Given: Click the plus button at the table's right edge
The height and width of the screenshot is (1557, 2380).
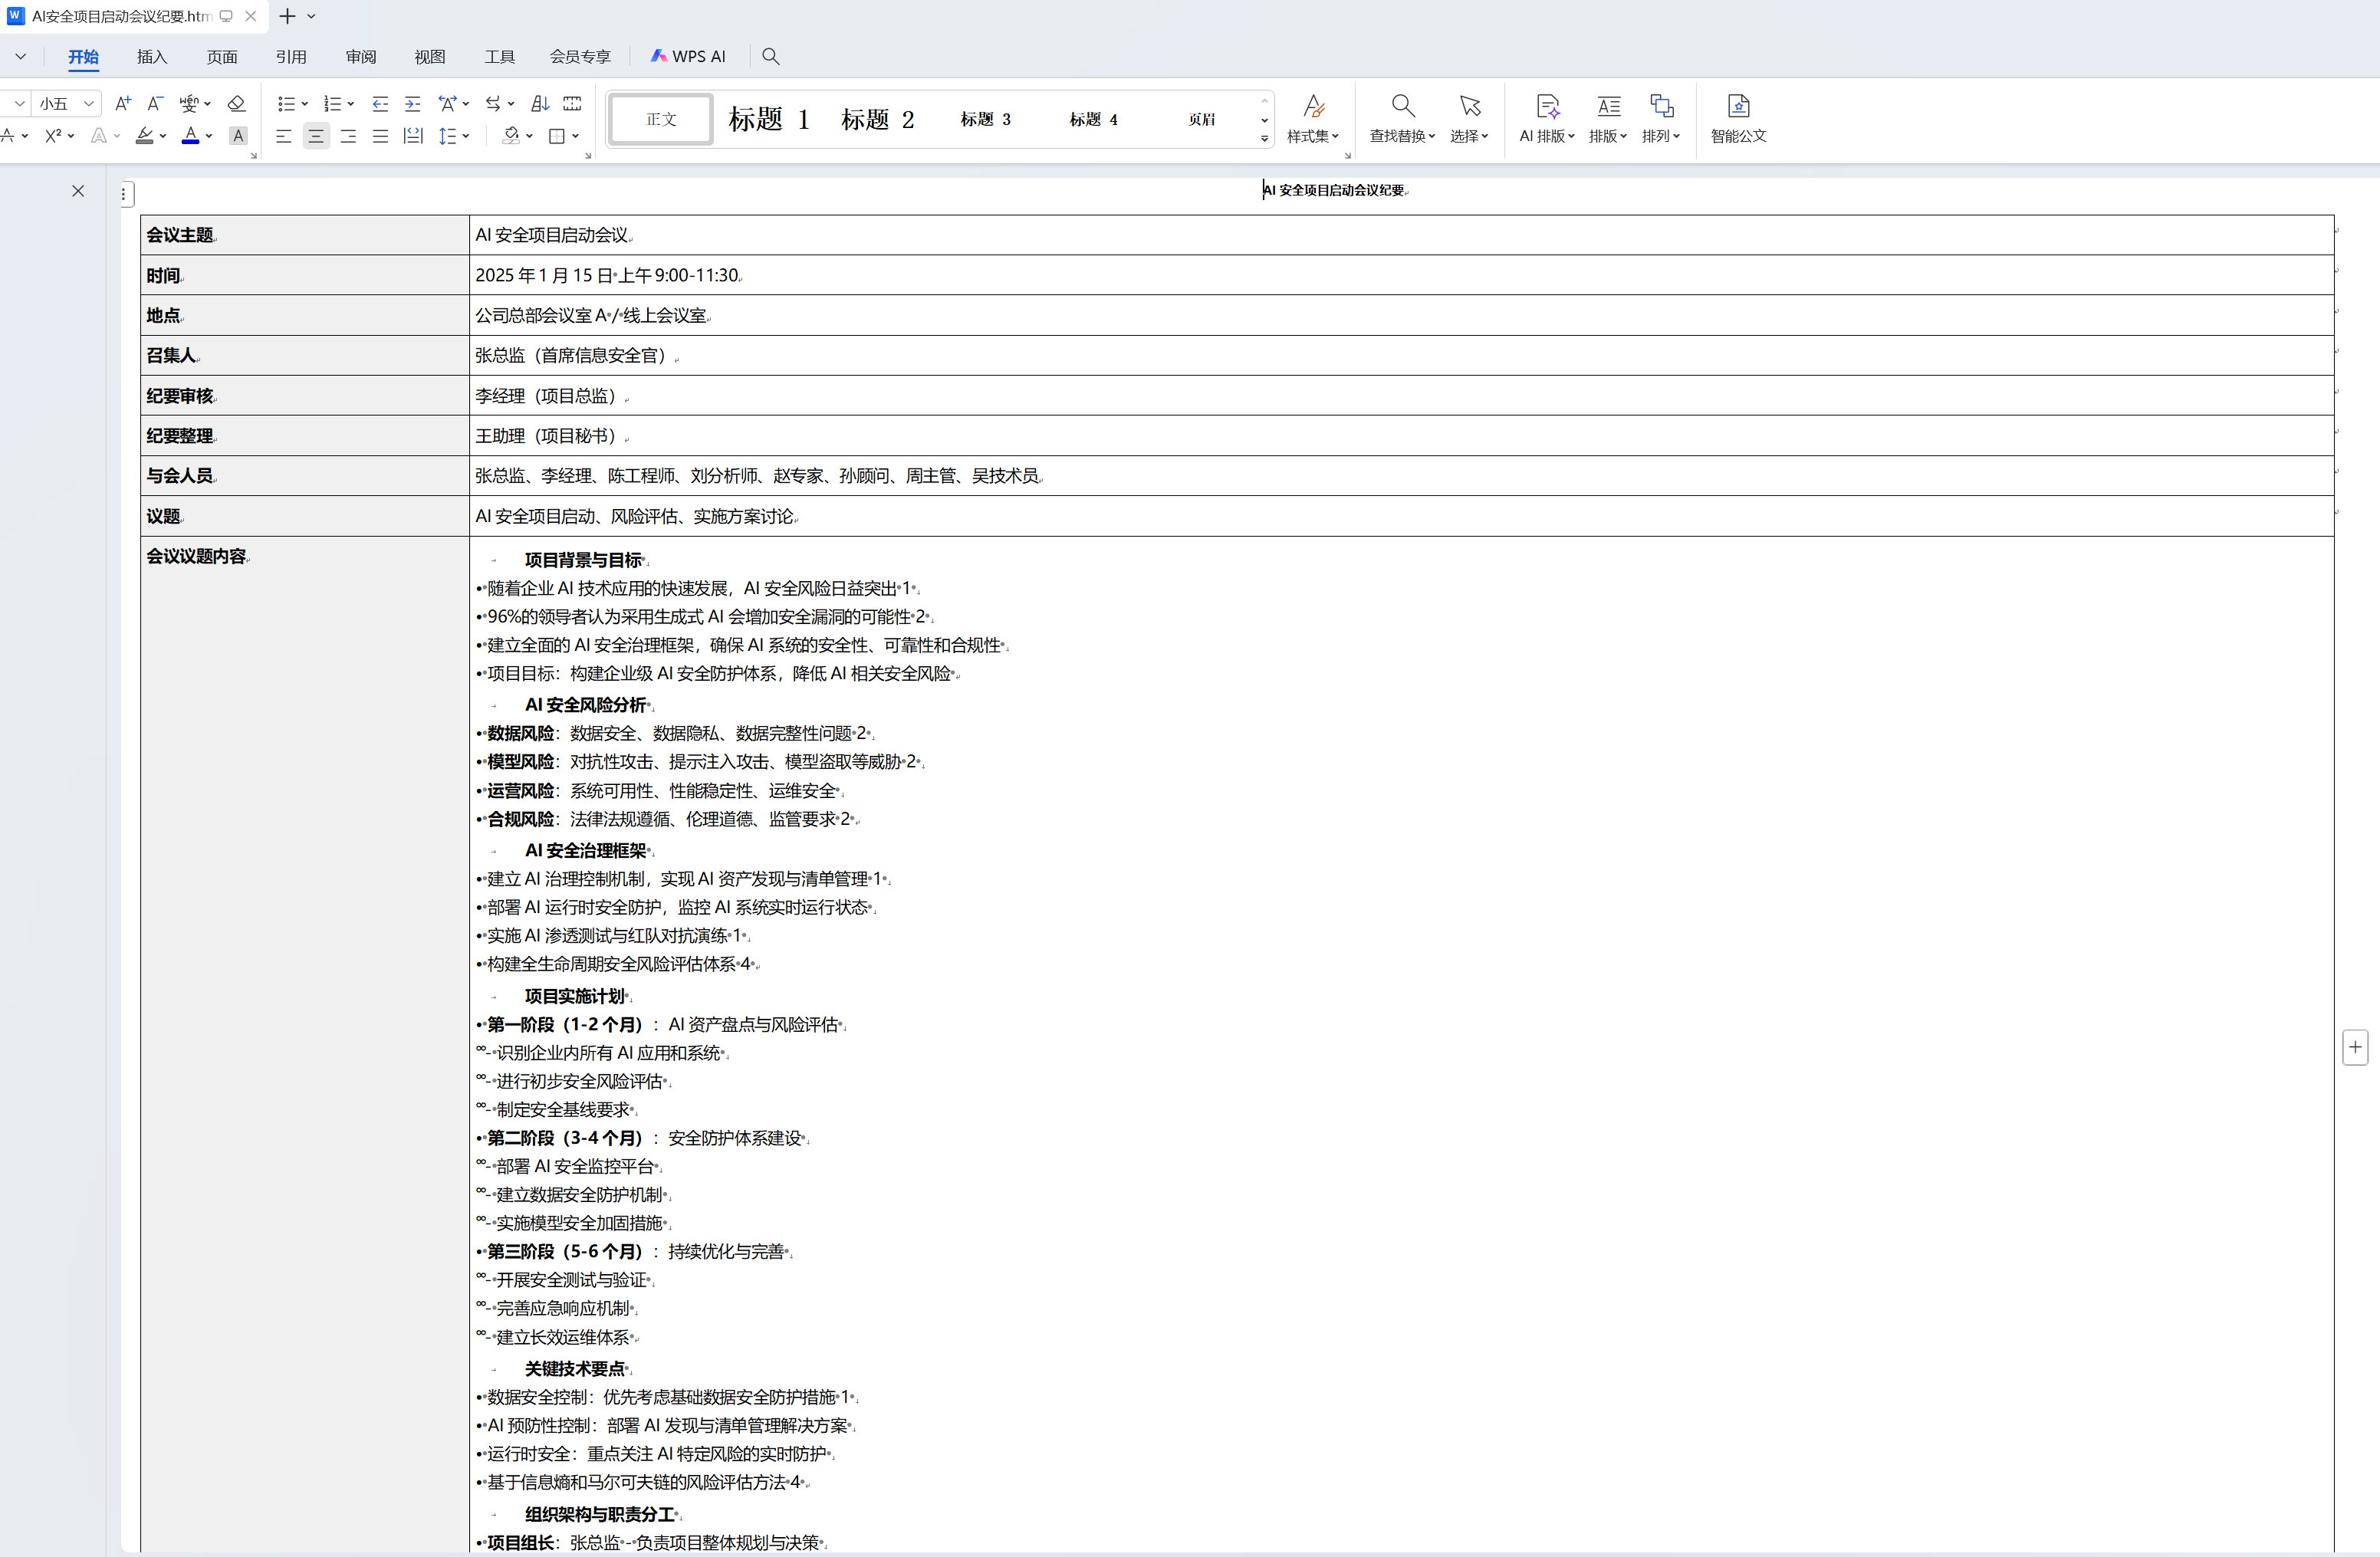Looking at the screenshot, I should pyautogui.click(x=2355, y=1047).
